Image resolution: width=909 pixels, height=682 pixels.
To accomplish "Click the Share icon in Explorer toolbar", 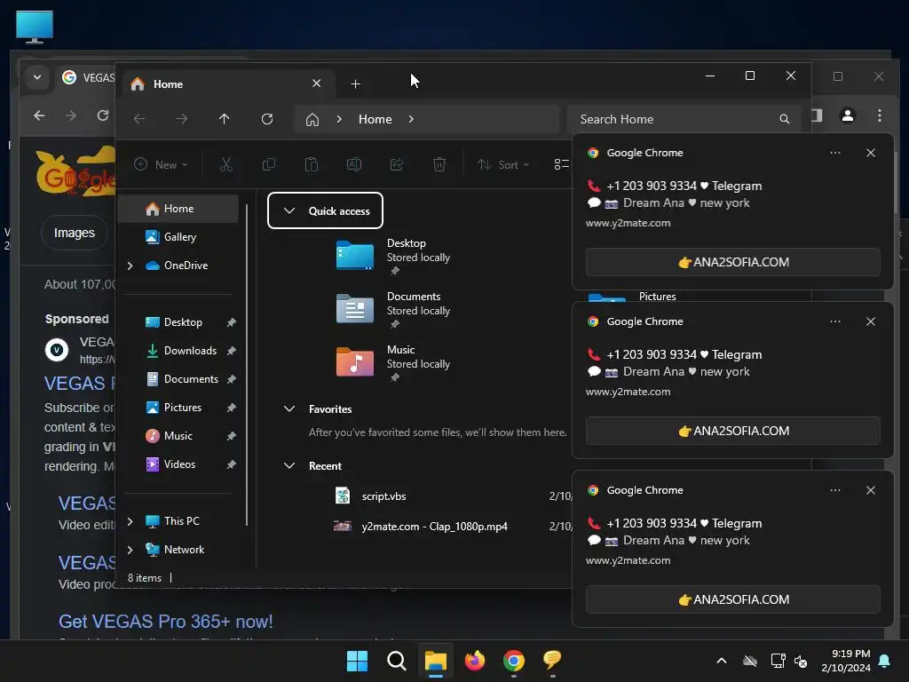I will pos(397,164).
